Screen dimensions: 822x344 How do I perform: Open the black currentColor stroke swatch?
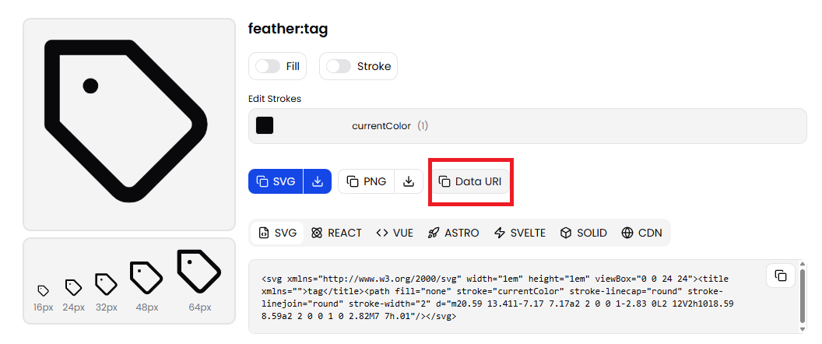[265, 125]
